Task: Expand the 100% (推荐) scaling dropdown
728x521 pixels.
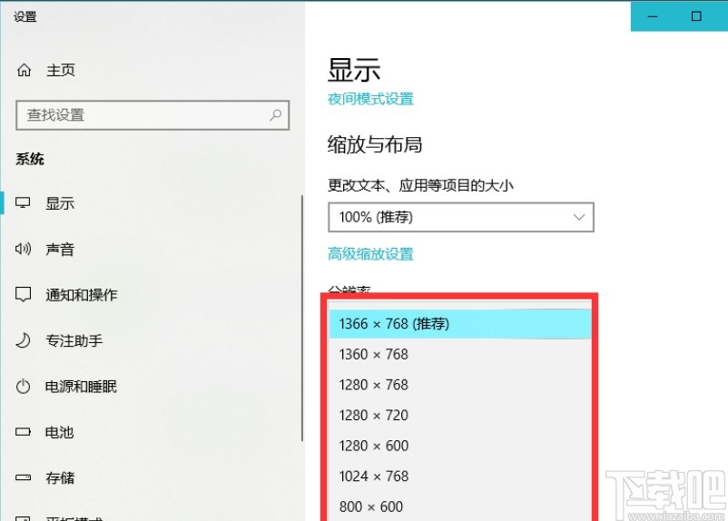Action: (x=460, y=217)
